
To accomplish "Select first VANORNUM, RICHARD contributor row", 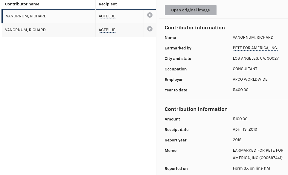I will pos(79,16).
